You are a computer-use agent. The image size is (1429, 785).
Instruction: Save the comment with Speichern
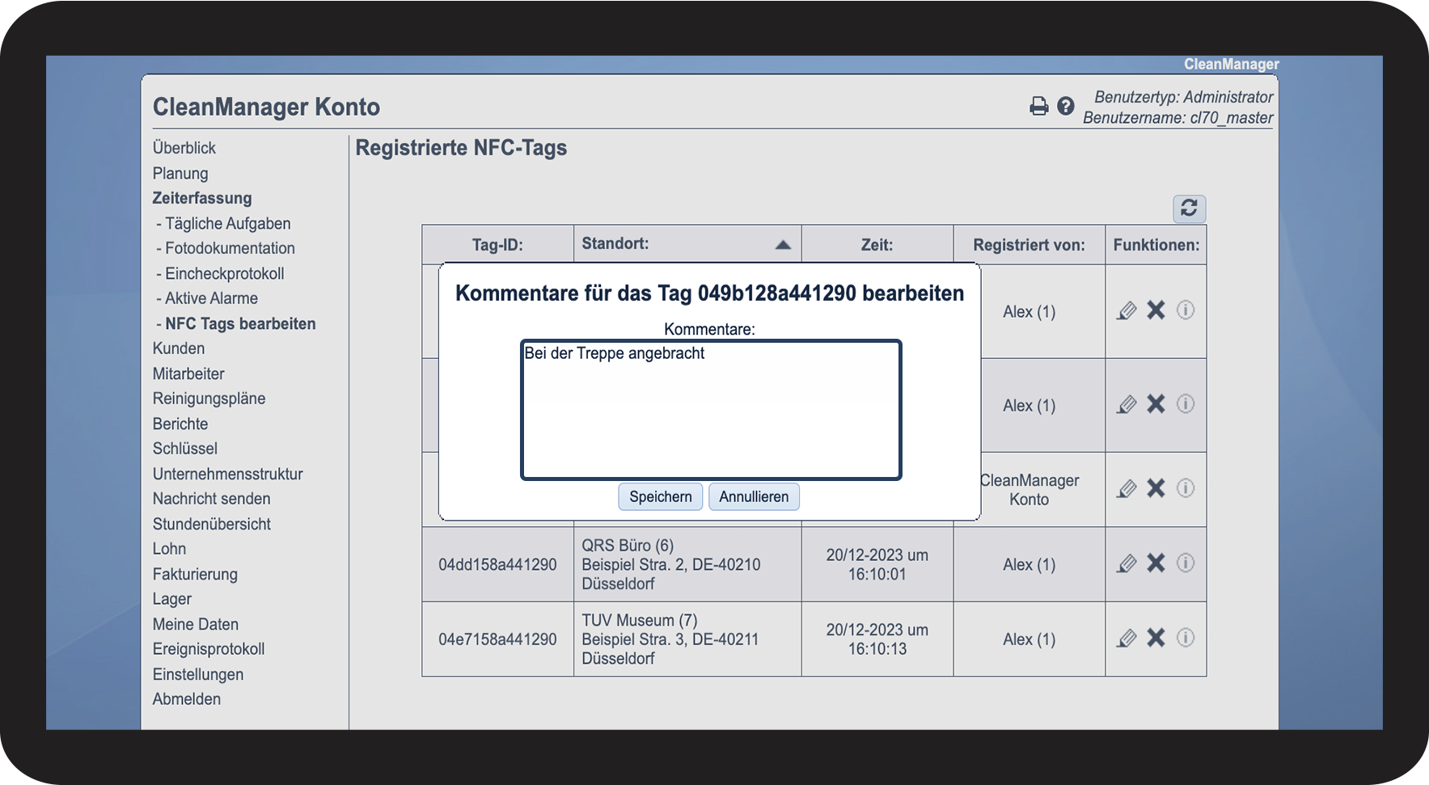(x=660, y=496)
